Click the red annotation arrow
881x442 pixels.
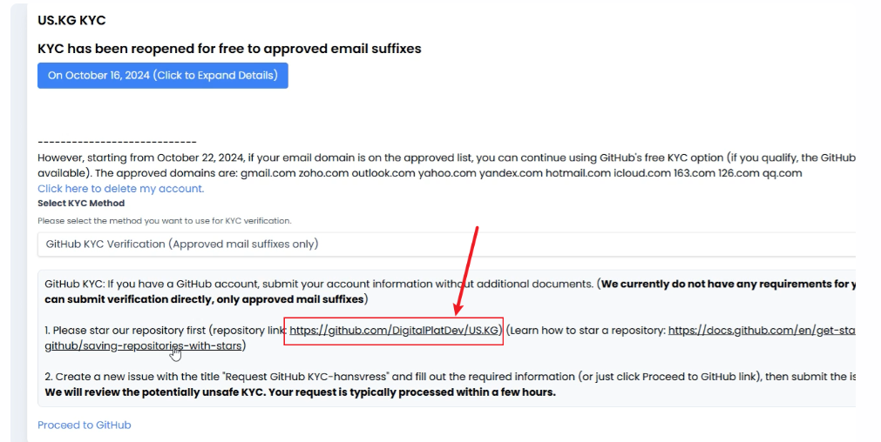(466, 270)
